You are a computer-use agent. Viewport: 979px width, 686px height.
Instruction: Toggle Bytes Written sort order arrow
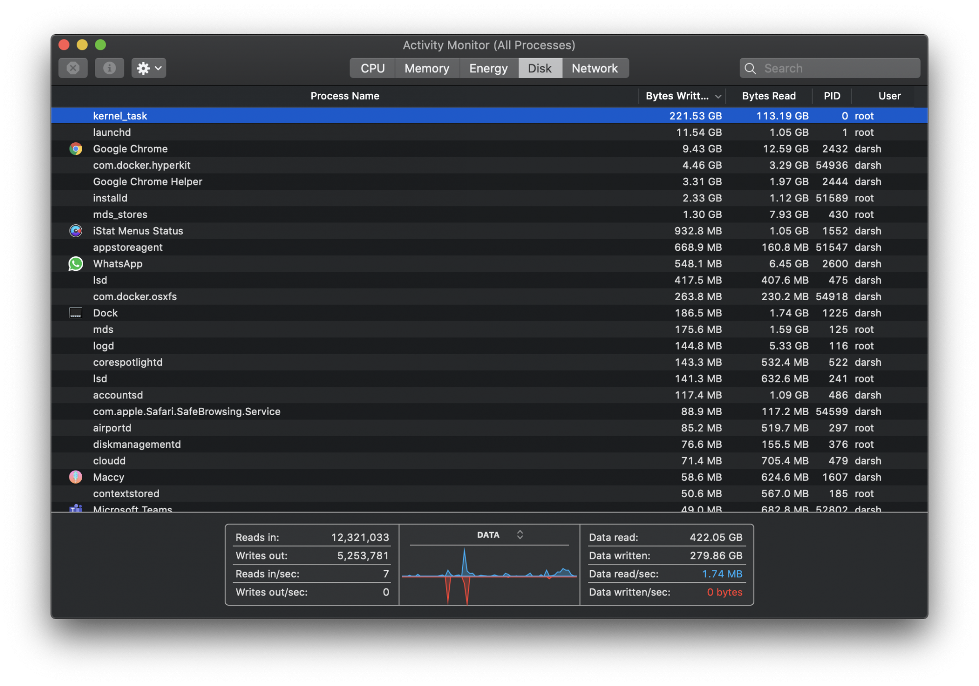tap(718, 96)
